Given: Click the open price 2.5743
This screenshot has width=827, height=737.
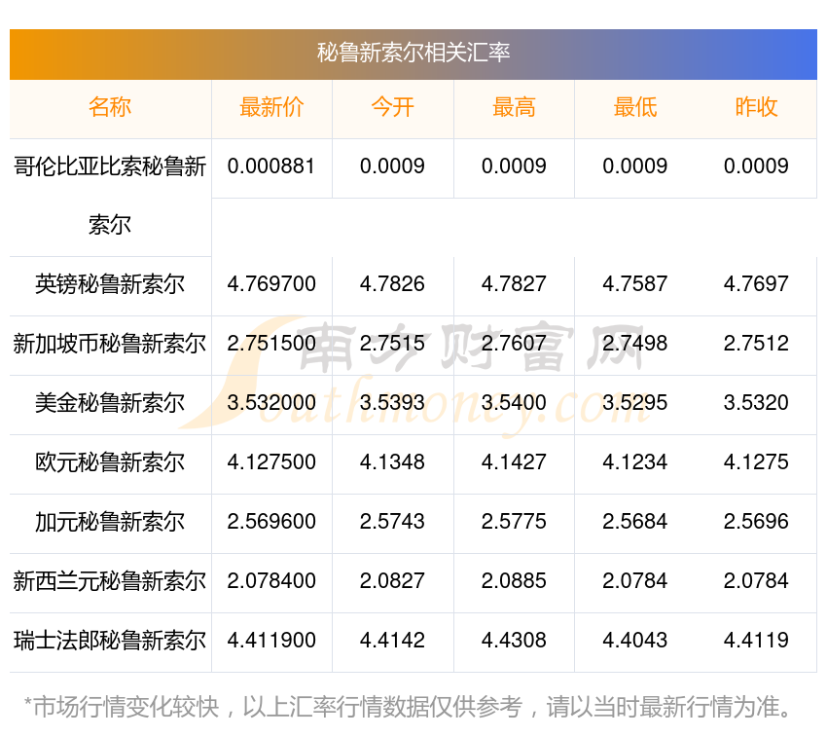Looking at the screenshot, I should pos(392,522).
